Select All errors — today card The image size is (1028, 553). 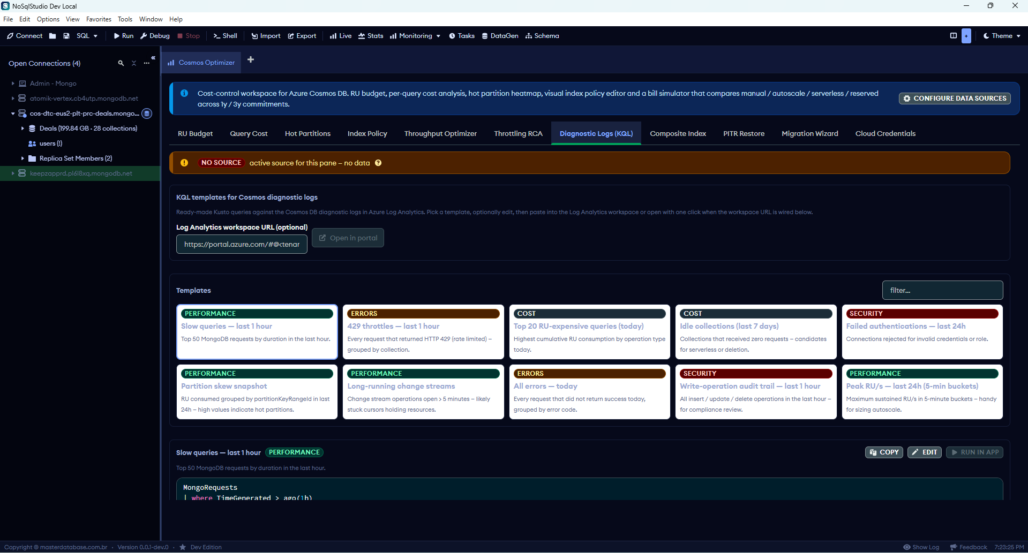point(589,392)
